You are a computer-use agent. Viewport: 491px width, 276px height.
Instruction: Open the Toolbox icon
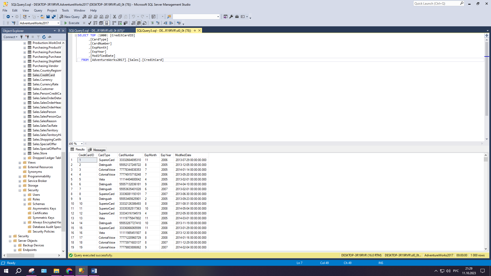pyautogui.click(x=237, y=17)
